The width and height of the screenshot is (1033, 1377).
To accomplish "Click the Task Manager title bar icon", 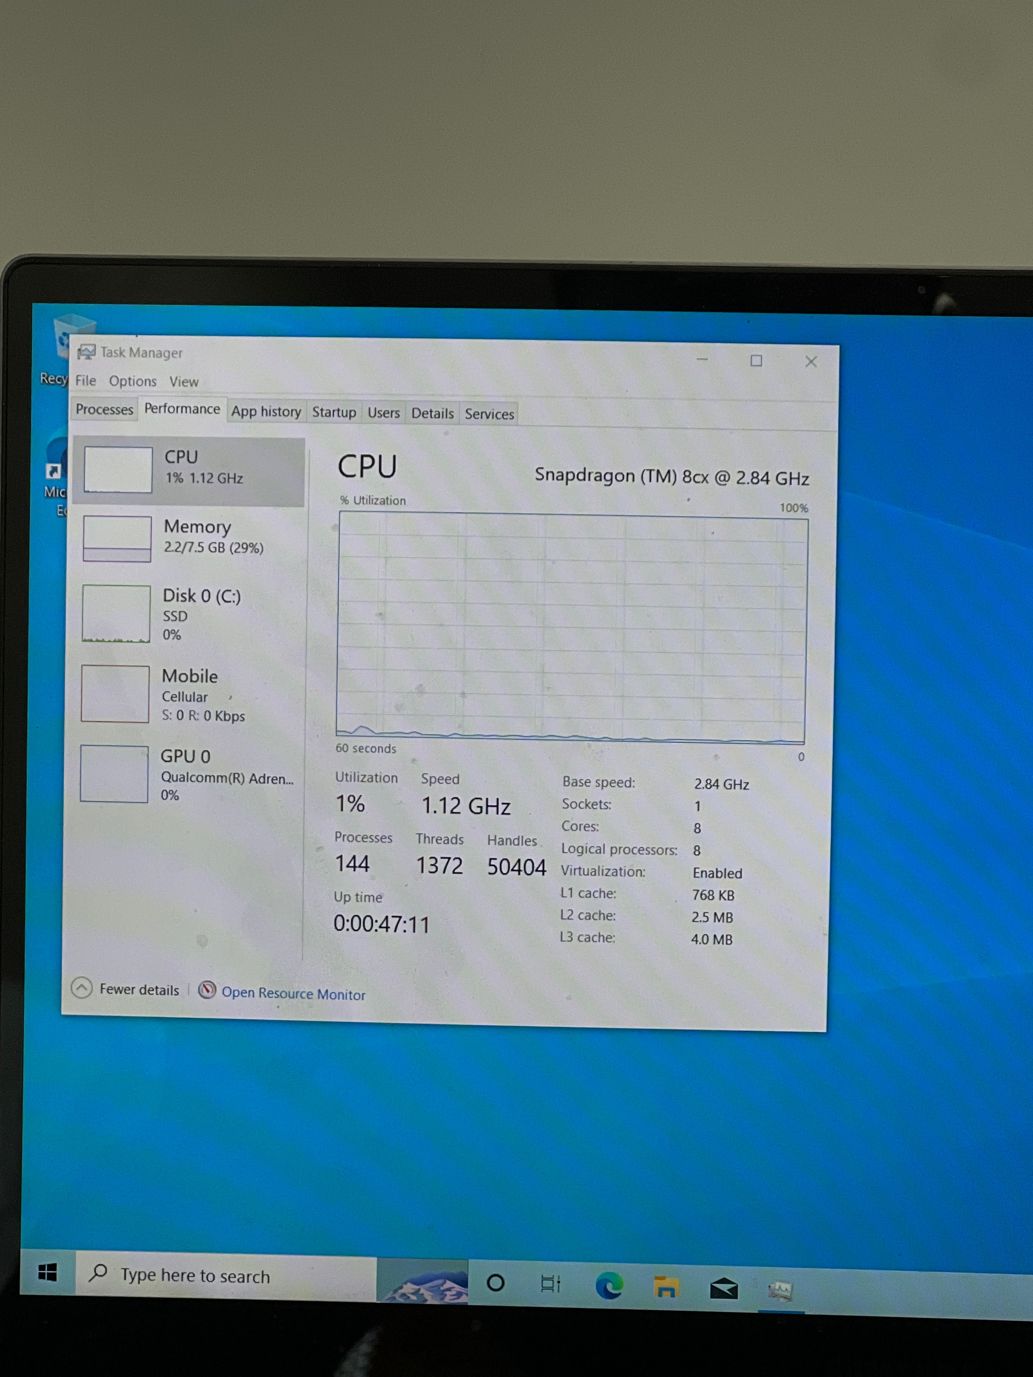I will [x=86, y=352].
